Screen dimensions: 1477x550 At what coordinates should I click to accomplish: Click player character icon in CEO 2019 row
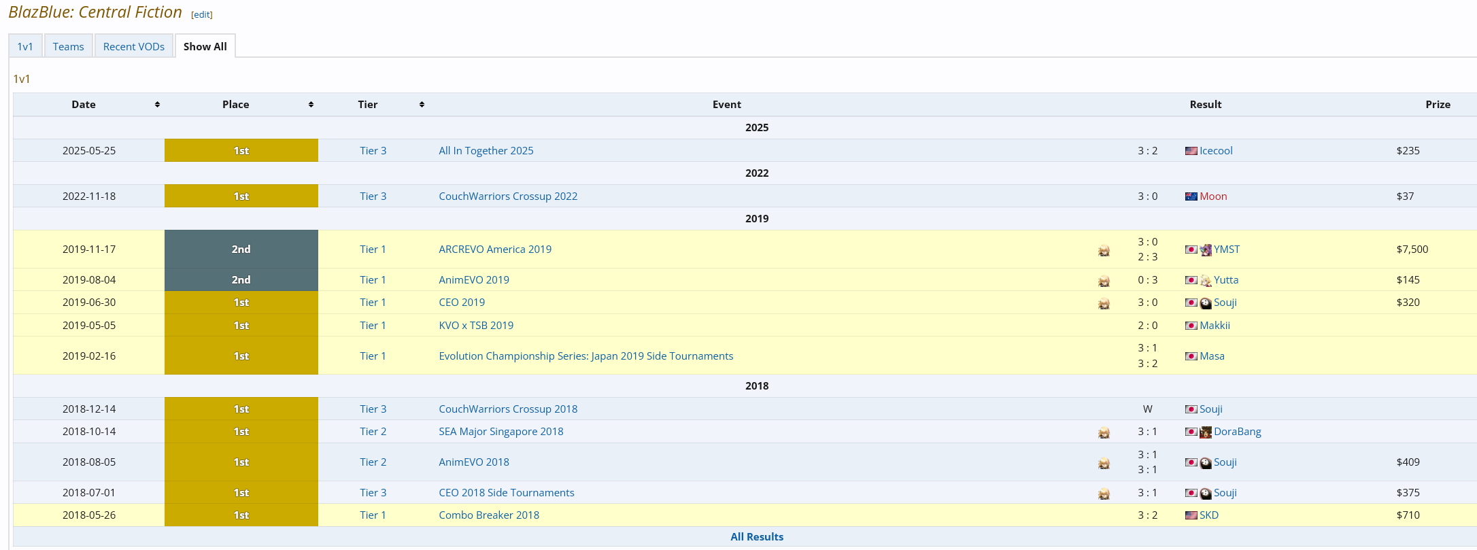pyautogui.click(x=1104, y=303)
